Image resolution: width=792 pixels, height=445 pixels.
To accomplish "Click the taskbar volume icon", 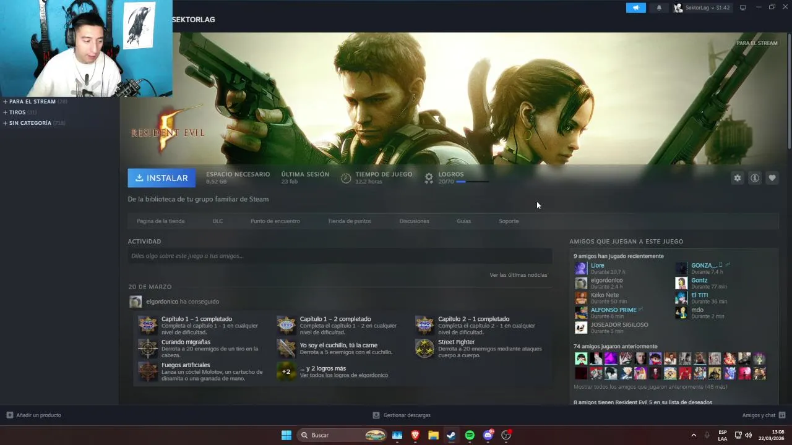I will (x=748, y=435).
